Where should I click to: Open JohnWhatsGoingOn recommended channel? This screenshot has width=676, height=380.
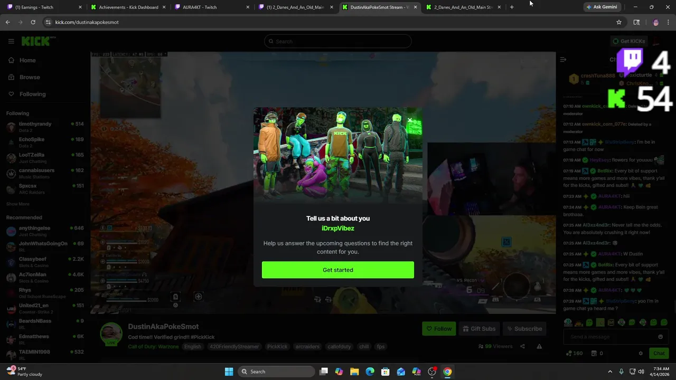coord(45,246)
